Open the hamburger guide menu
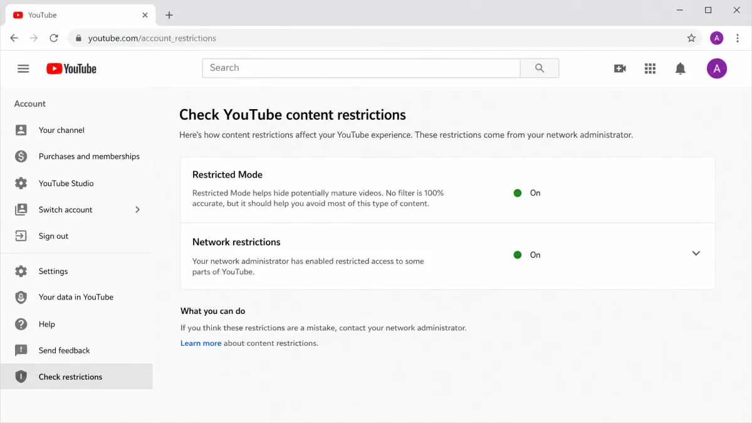This screenshot has width=752, height=423. 23,69
